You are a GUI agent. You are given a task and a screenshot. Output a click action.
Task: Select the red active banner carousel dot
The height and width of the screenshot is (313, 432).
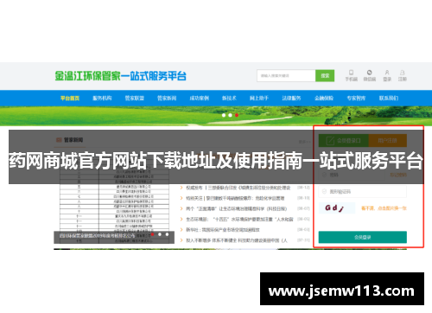coord(237,115)
